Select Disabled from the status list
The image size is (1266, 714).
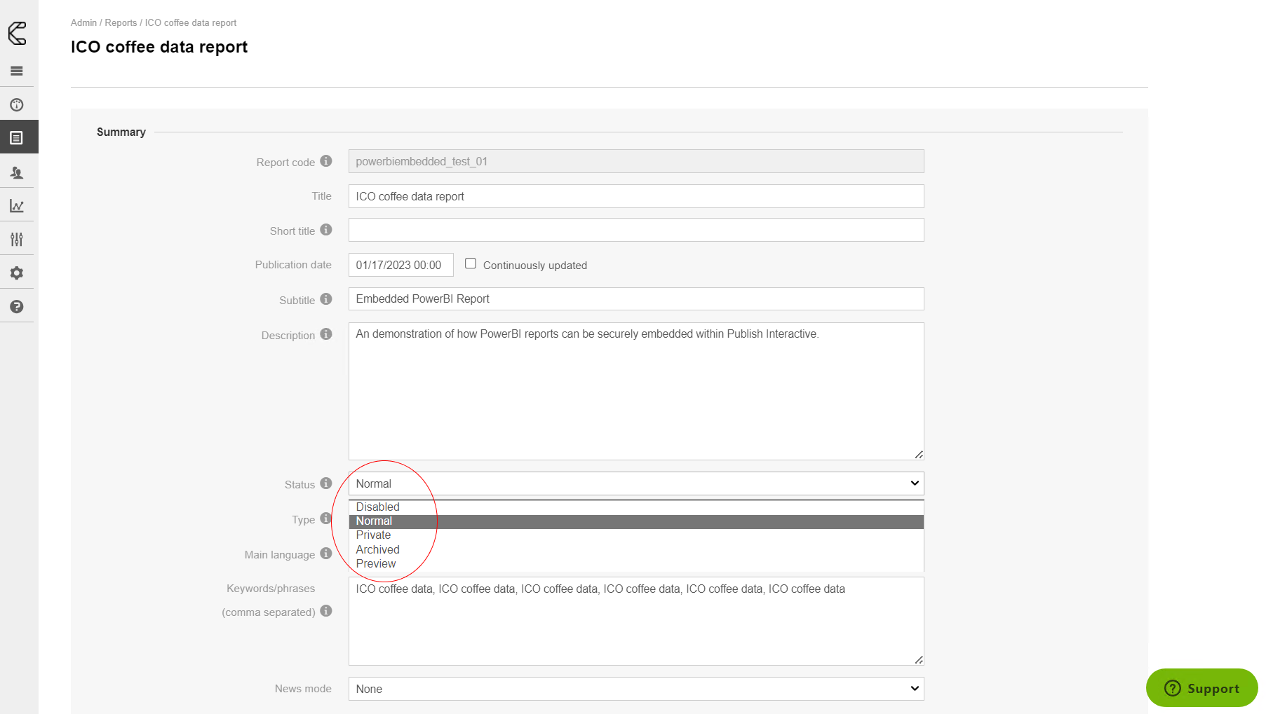tap(377, 507)
